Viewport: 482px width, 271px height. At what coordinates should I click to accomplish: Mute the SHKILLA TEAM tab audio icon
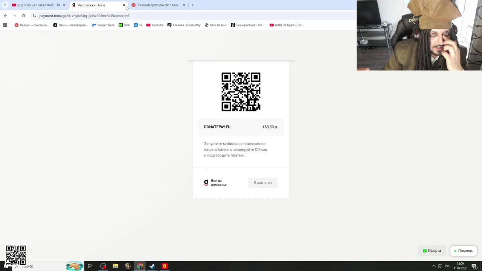coord(58,5)
